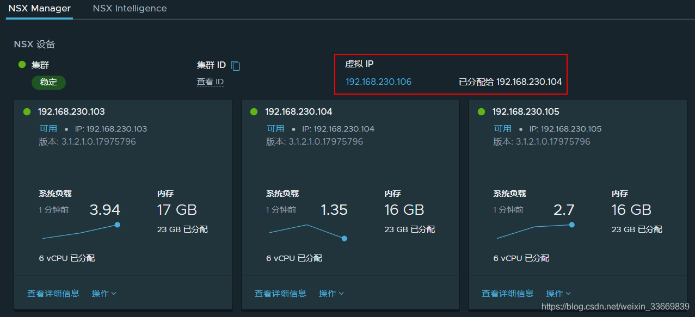Click the load value 1.35

tap(334, 210)
